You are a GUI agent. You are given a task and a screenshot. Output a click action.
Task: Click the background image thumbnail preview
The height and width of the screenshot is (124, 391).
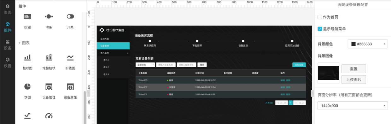(x=329, y=73)
